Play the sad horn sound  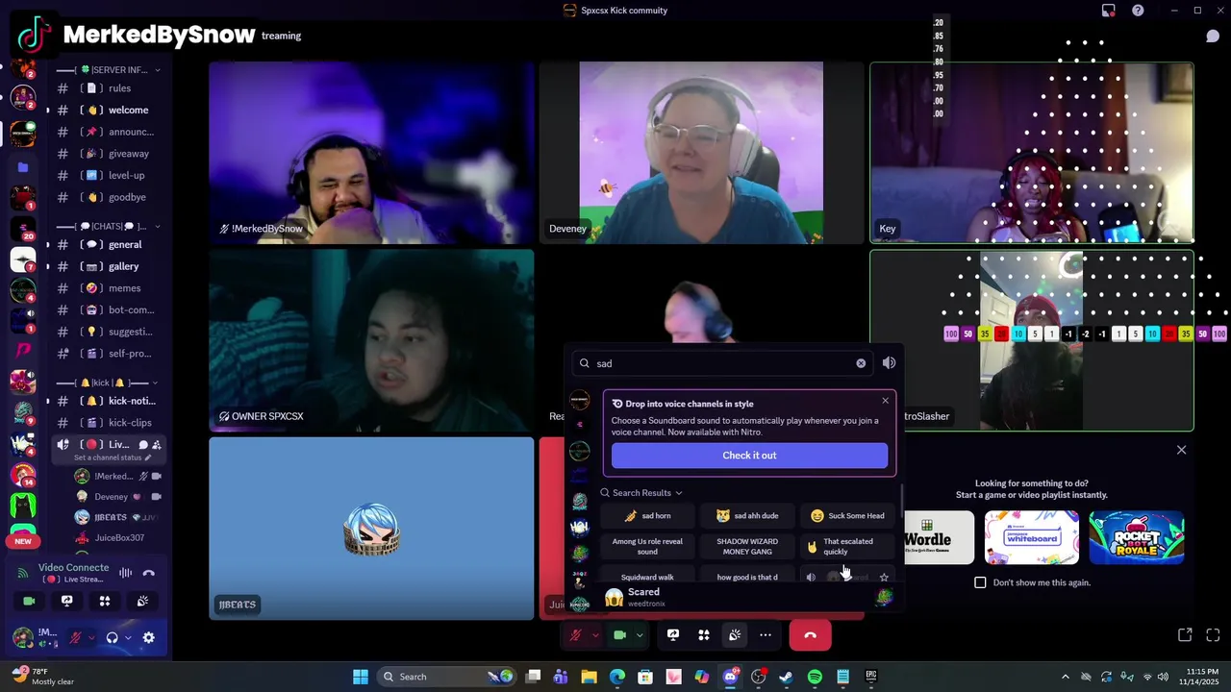(x=647, y=516)
